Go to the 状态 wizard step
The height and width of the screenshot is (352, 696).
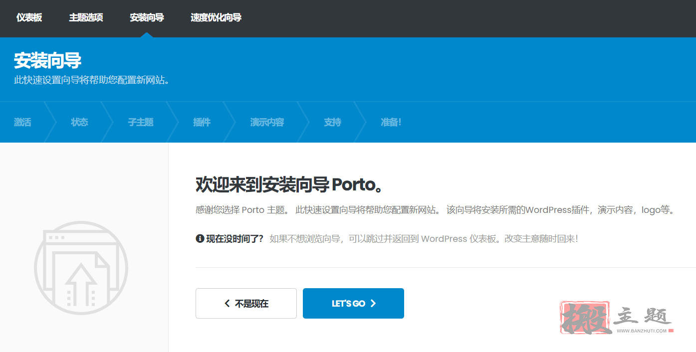[79, 122]
